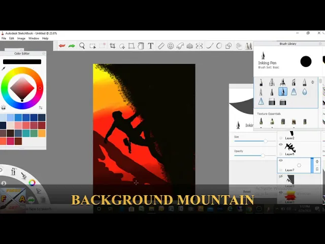Choose the Flood Fill bucket tool
Screen dimensions: 325x244
[141, 46]
